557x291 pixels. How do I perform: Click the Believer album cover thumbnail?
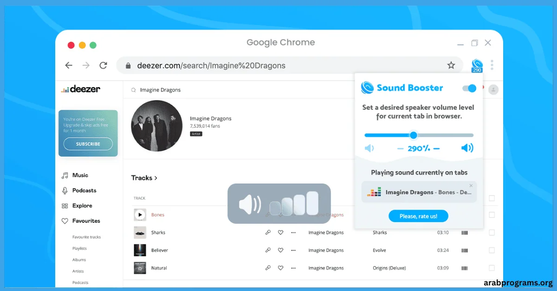point(140,250)
